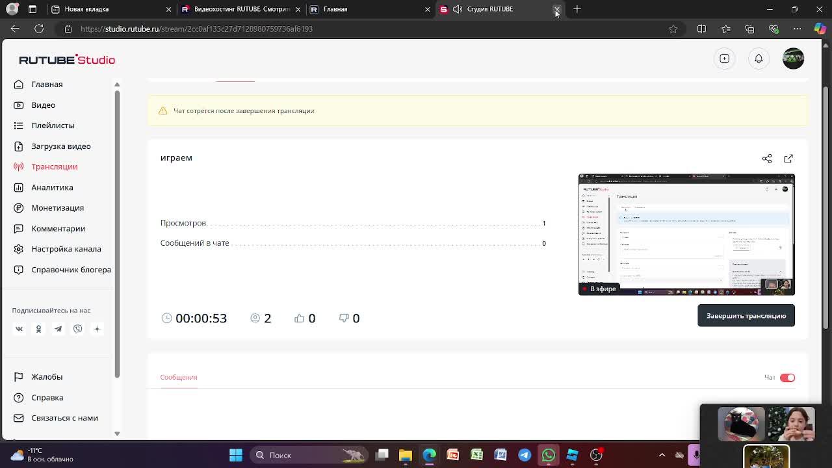Open the browser Favorites list icon
832x468 pixels.
pyautogui.click(x=725, y=29)
